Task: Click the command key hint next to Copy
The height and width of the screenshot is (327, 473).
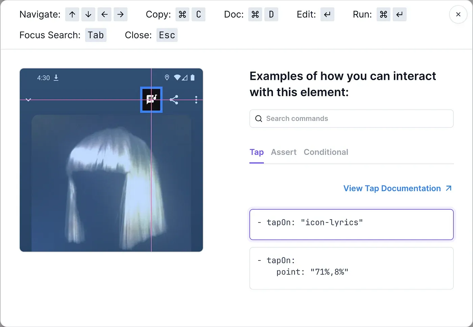Action: pyautogui.click(x=182, y=15)
